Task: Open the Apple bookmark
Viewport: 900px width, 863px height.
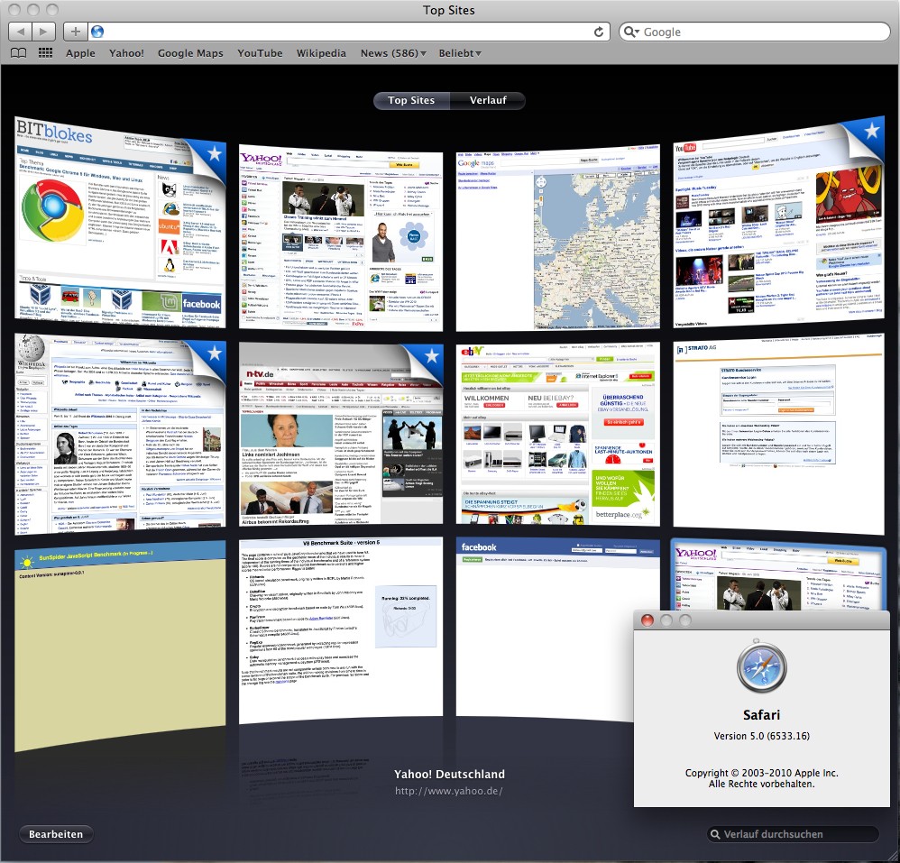Action: point(80,53)
